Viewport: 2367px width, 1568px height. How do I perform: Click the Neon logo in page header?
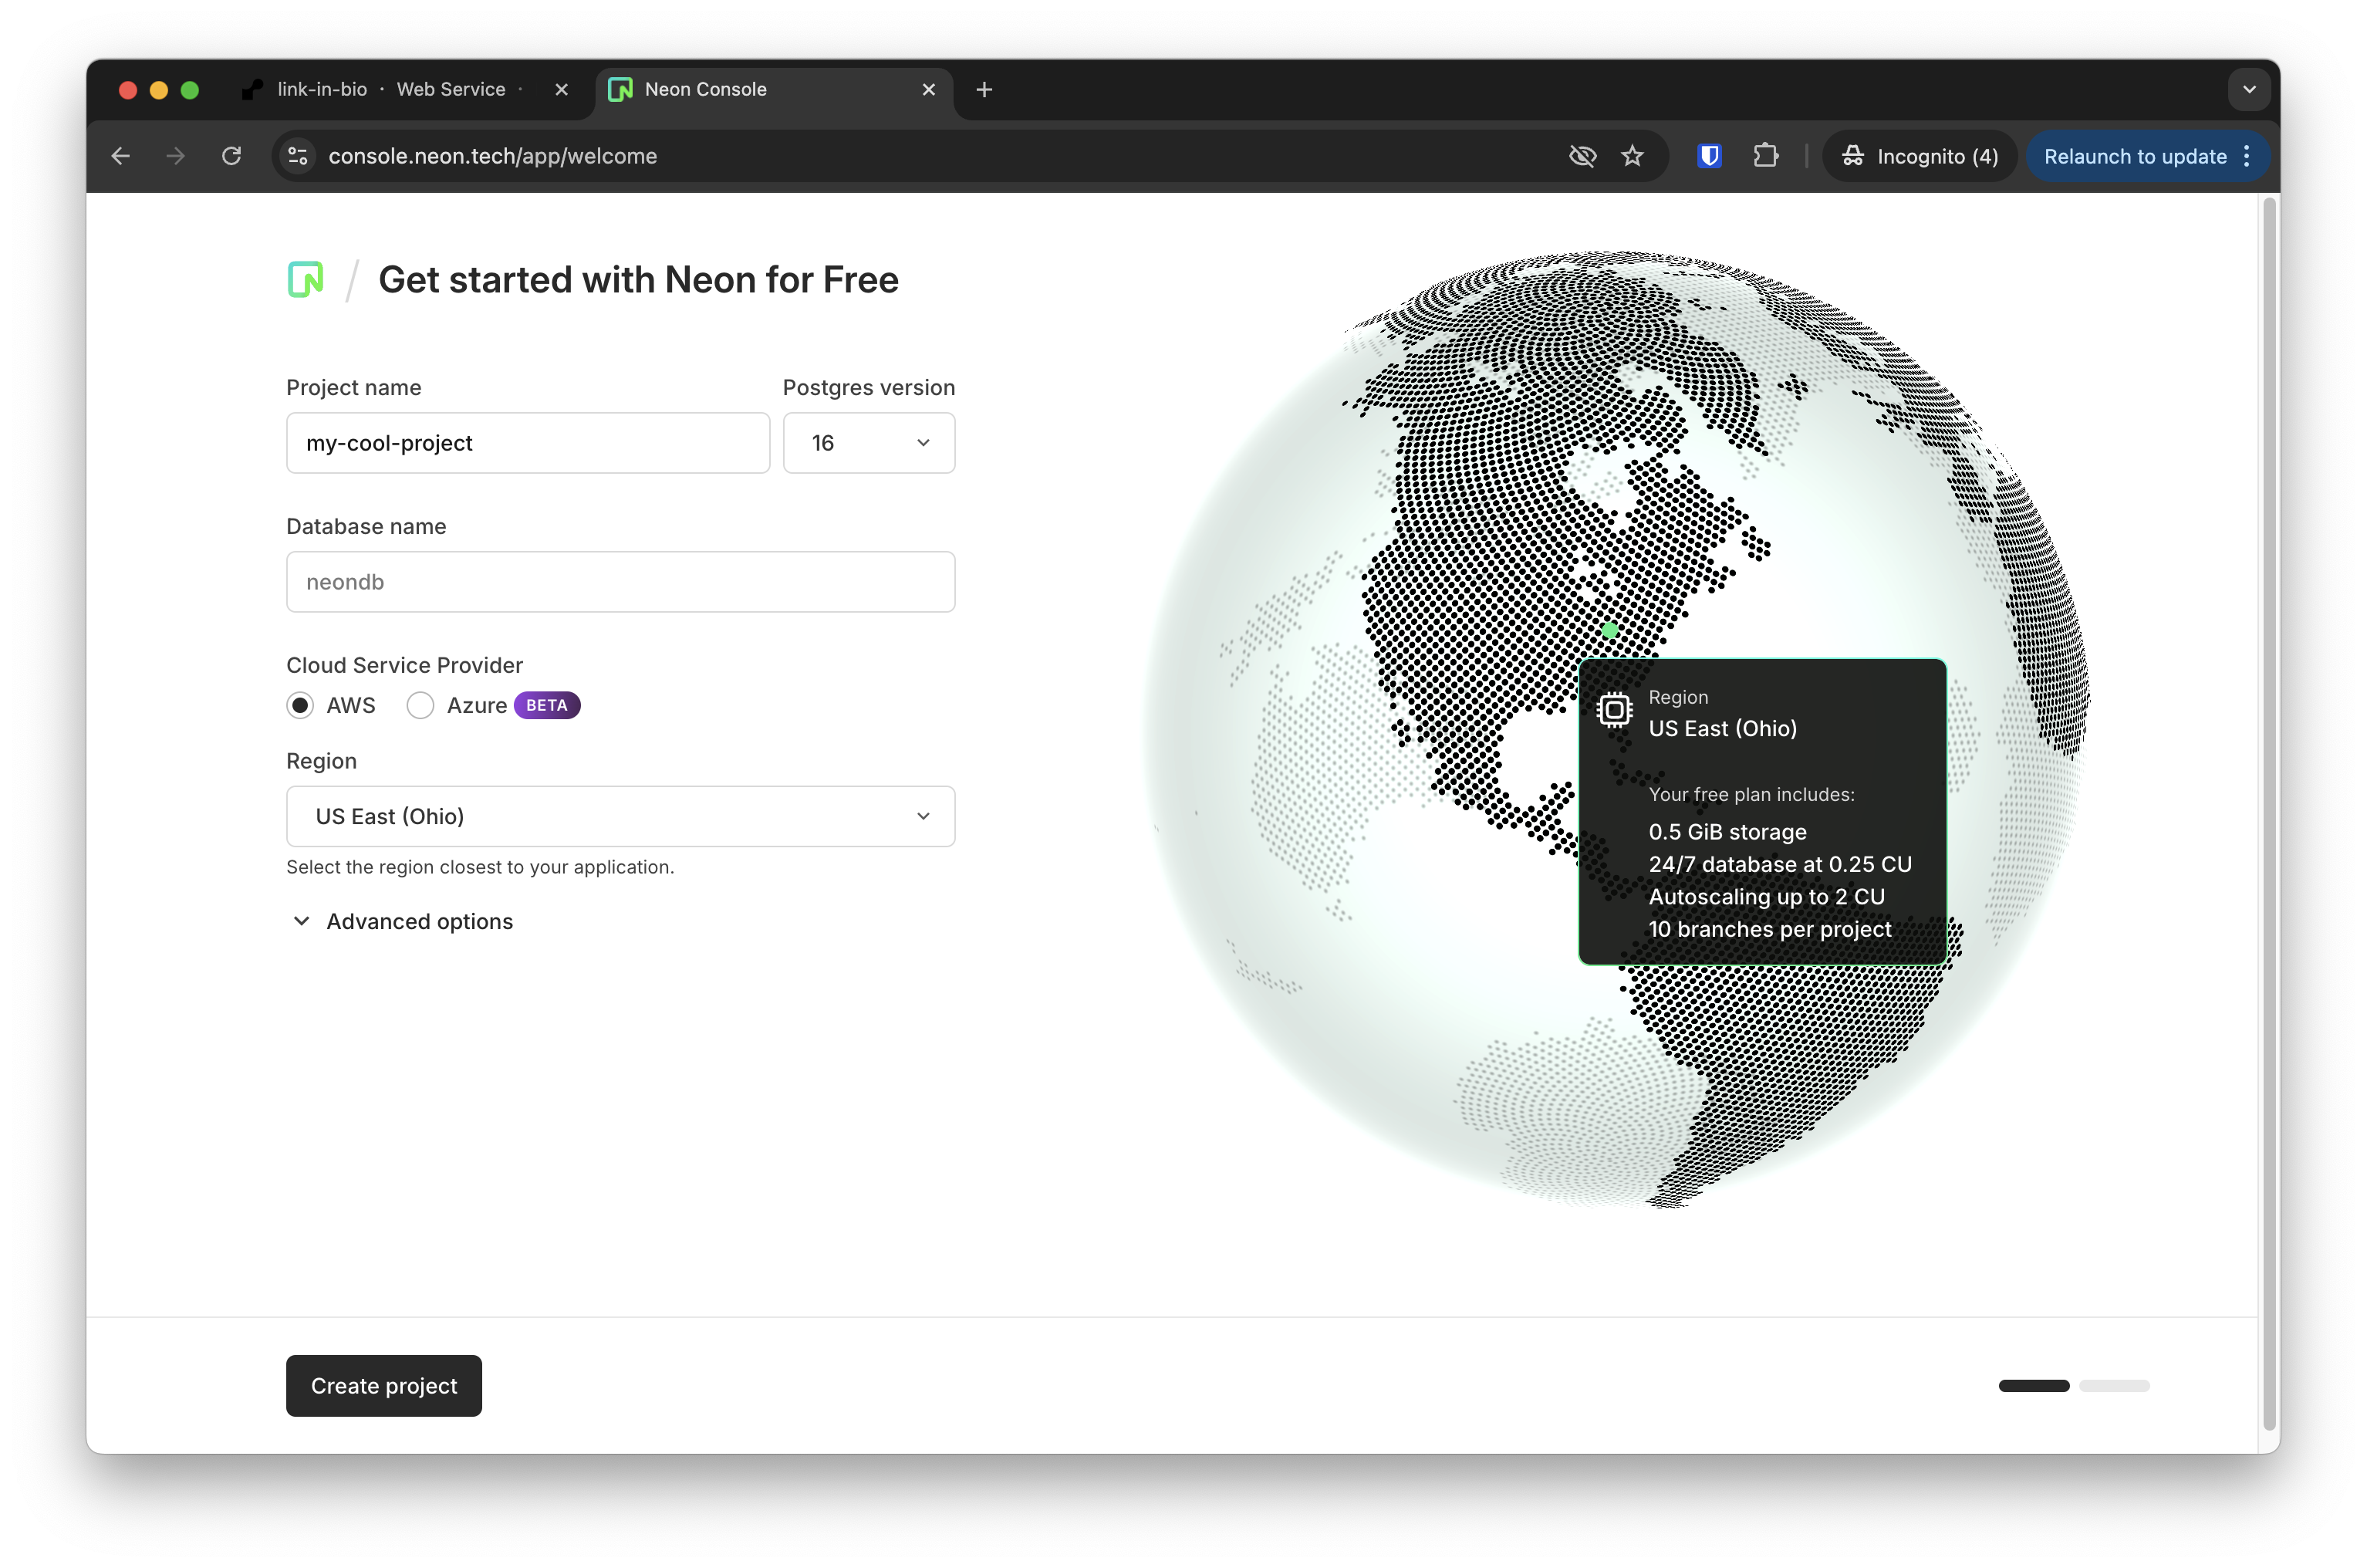[x=305, y=279]
